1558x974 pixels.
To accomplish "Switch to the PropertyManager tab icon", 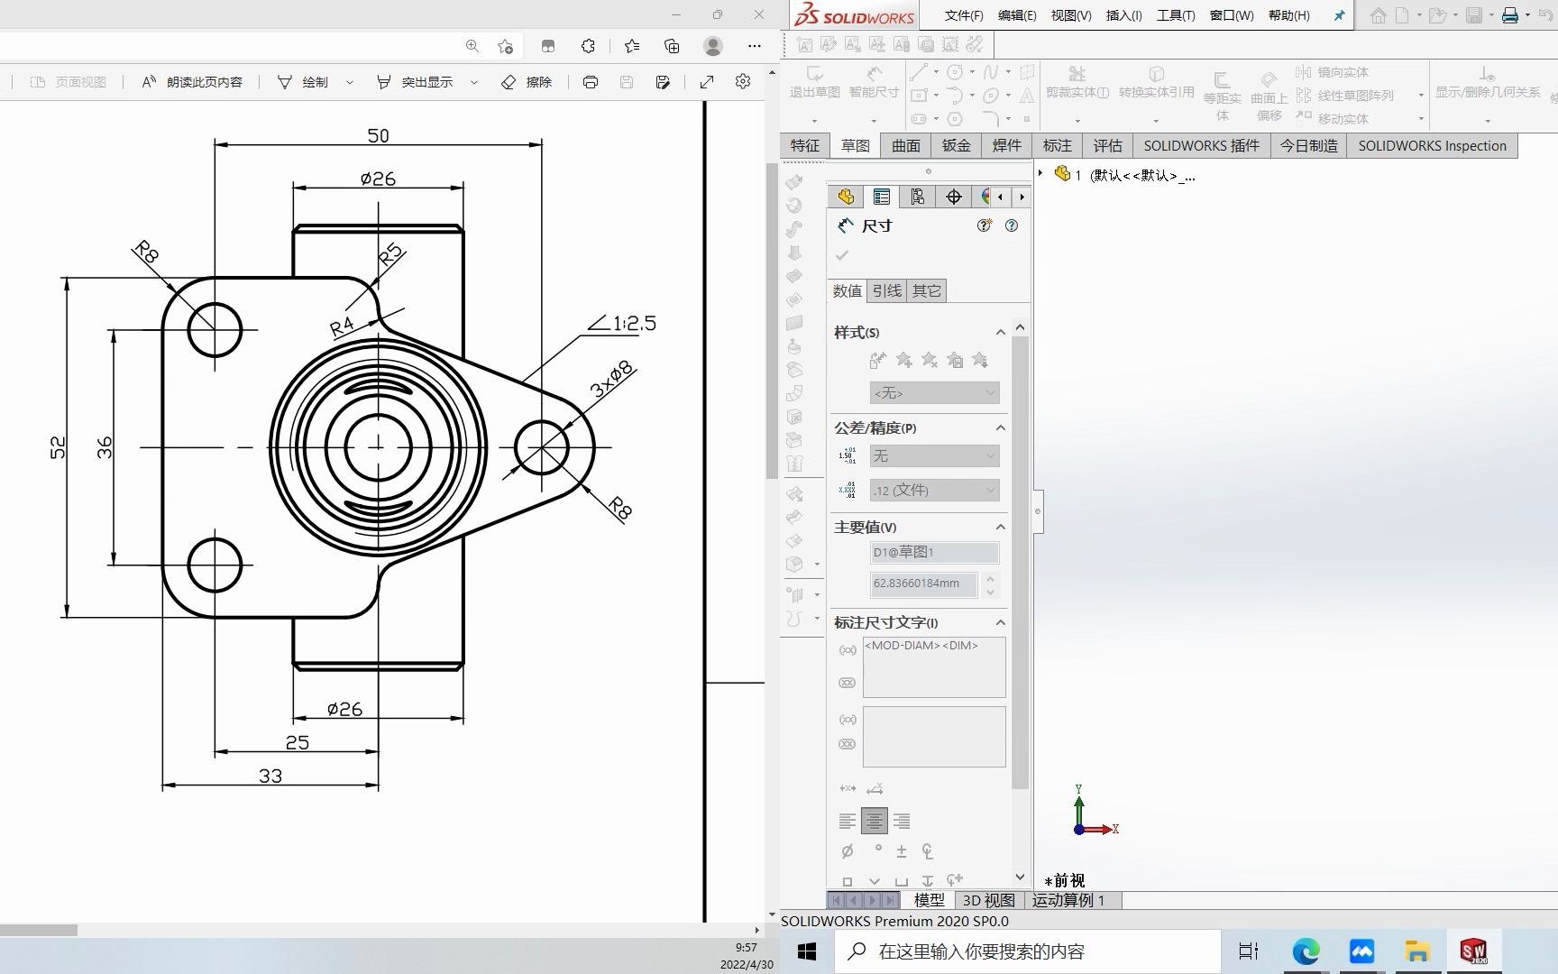I will (x=882, y=197).
